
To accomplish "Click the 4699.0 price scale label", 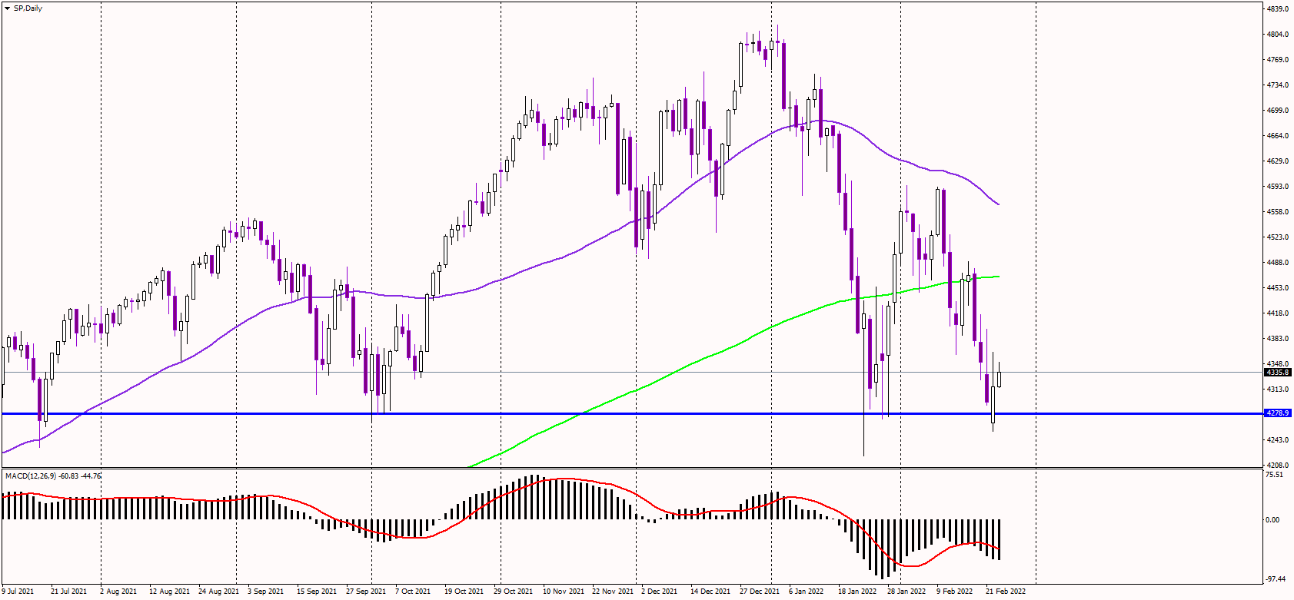I will tap(1278, 111).
